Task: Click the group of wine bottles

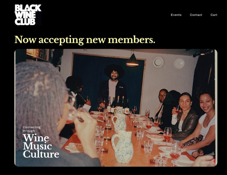Action: [118, 105]
